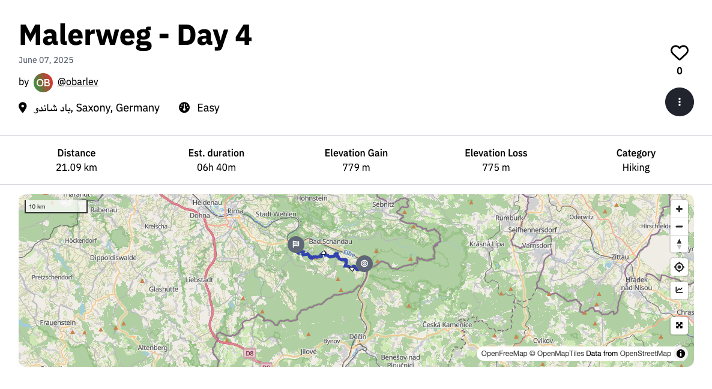Click the Easy difficulty gauge icon
The image size is (712, 389).
point(184,107)
